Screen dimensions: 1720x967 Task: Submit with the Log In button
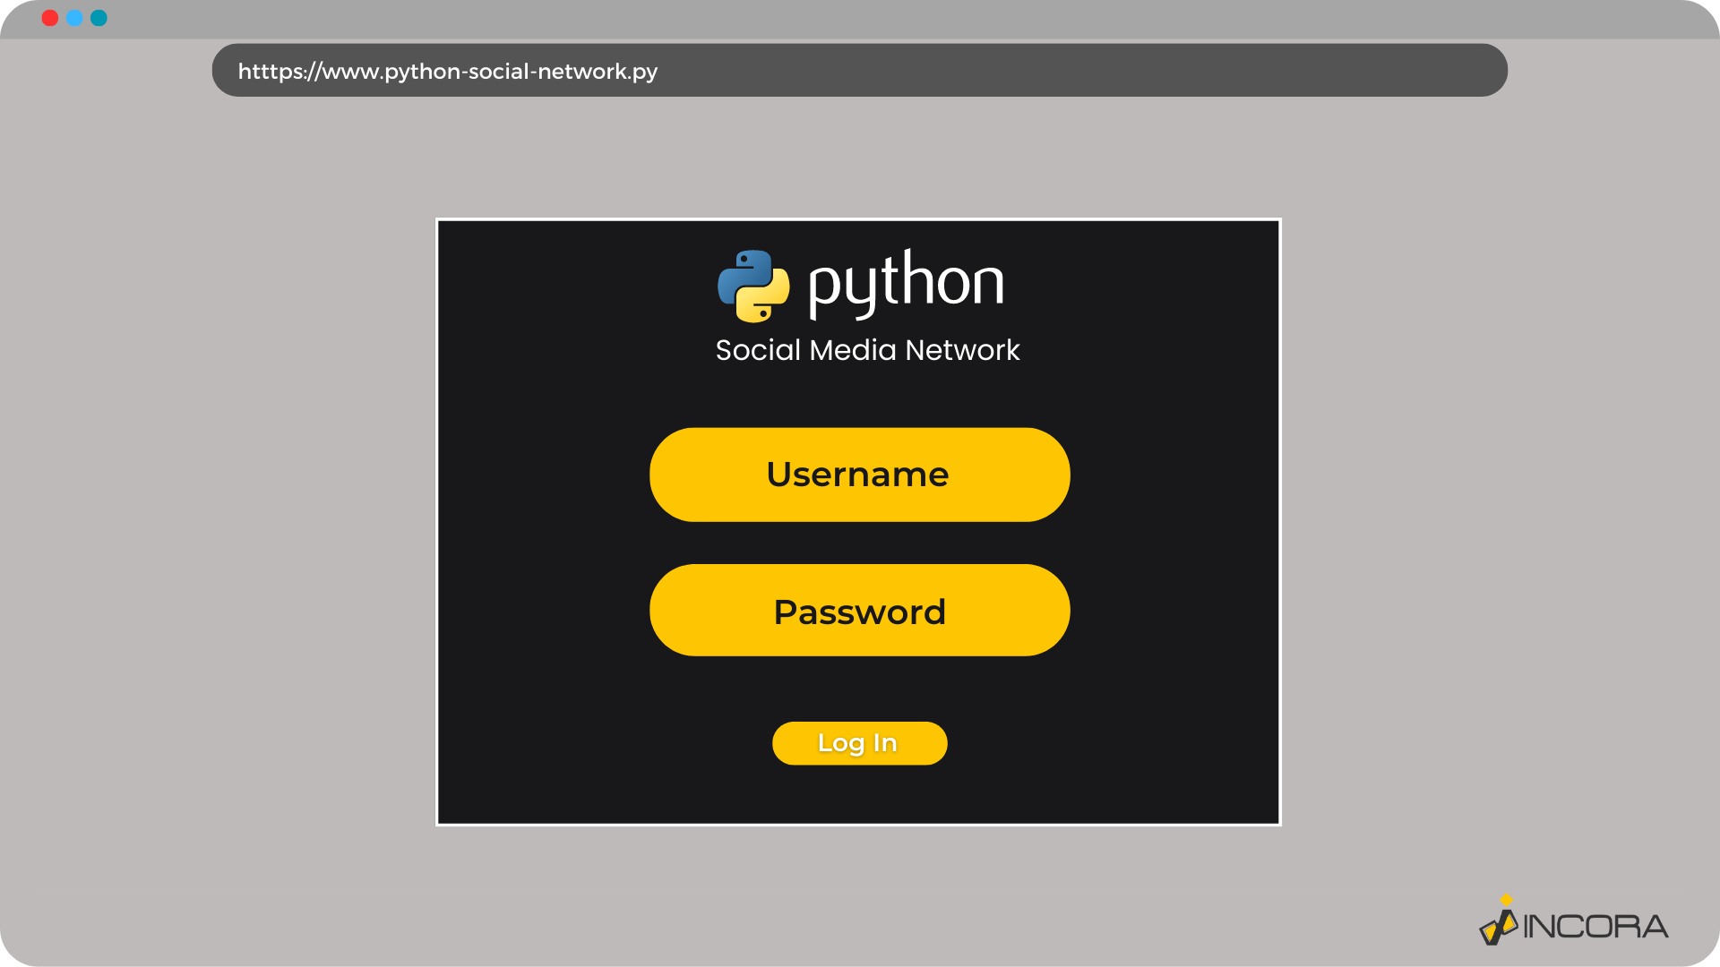tap(860, 743)
